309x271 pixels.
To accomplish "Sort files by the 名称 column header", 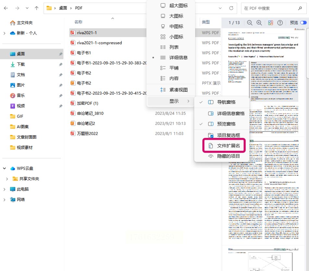I will click(78, 22).
